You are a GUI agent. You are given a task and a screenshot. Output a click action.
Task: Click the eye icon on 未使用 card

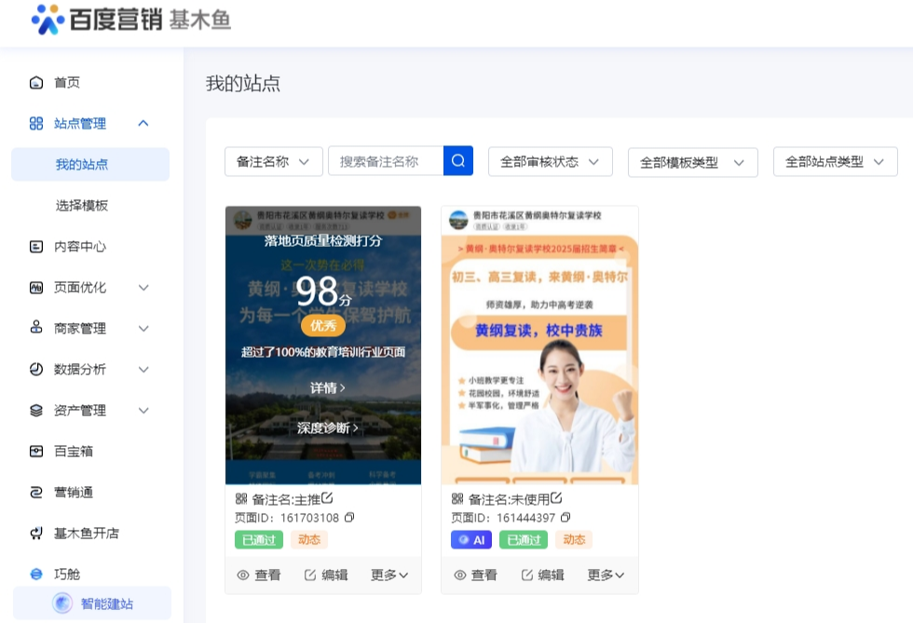[459, 576]
